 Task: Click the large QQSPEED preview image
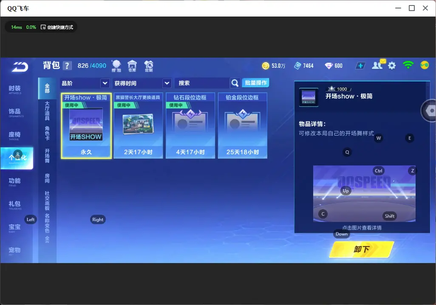(364, 194)
